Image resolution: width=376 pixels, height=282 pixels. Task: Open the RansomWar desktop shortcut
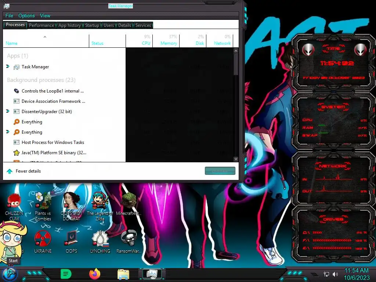129,242
